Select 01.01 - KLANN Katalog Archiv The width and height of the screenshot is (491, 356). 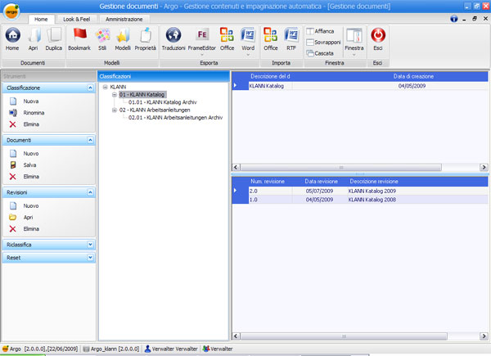click(x=163, y=102)
